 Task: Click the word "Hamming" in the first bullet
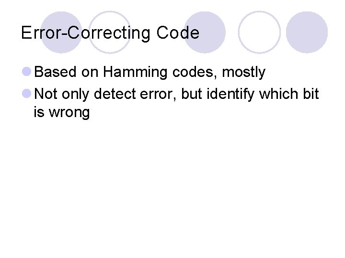[x=135, y=73]
